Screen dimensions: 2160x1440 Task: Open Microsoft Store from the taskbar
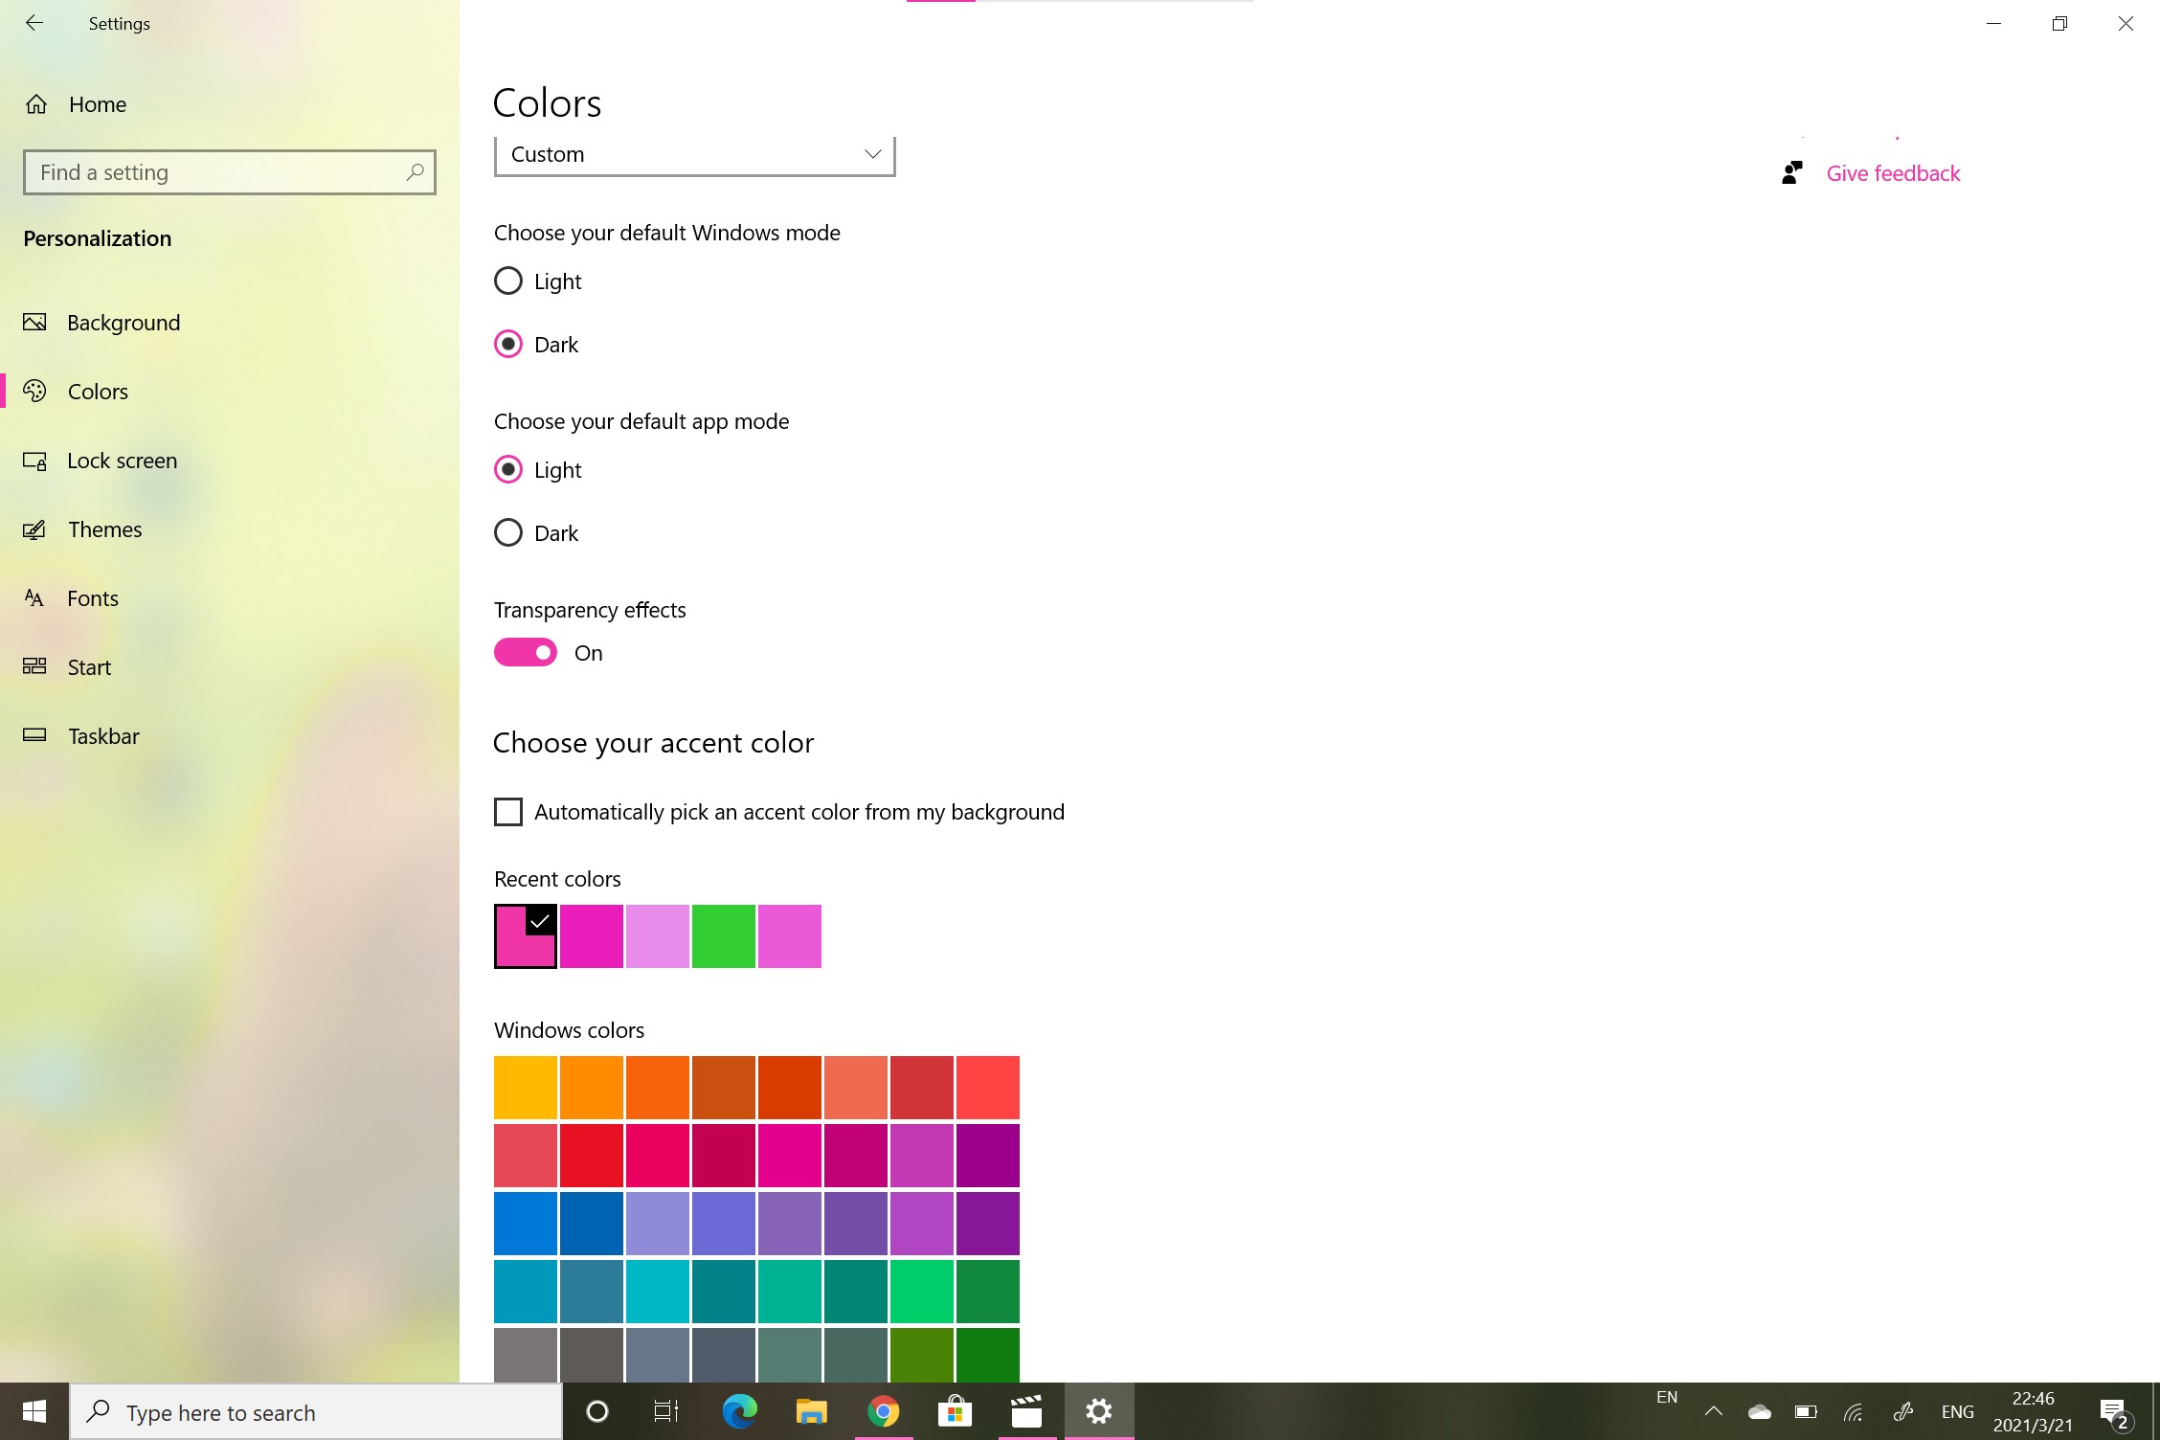955,1411
